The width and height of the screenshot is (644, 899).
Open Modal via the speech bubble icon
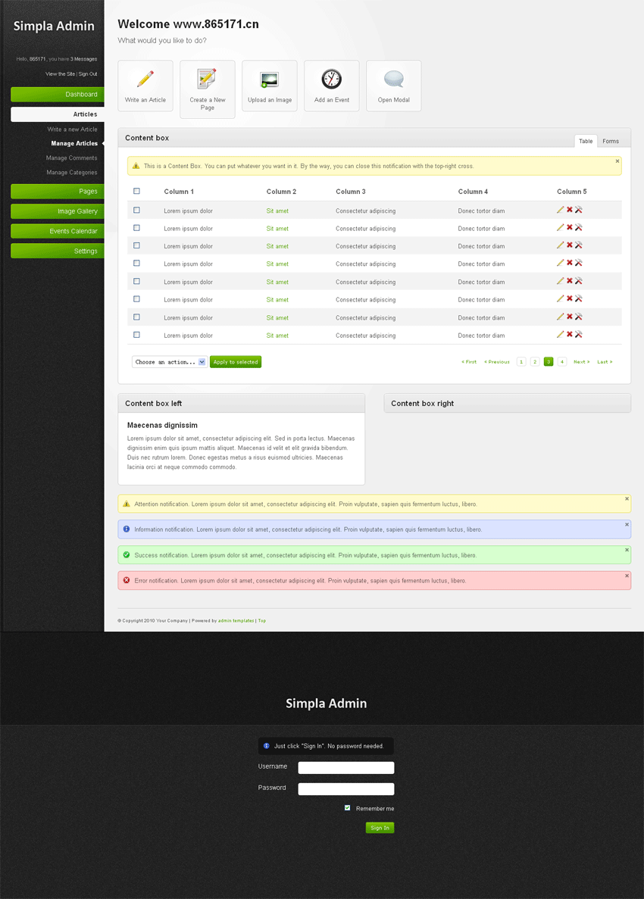tap(393, 79)
